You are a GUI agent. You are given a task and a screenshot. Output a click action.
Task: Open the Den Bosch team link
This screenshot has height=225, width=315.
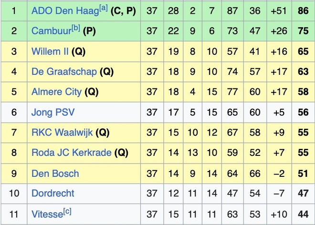(x=55, y=174)
